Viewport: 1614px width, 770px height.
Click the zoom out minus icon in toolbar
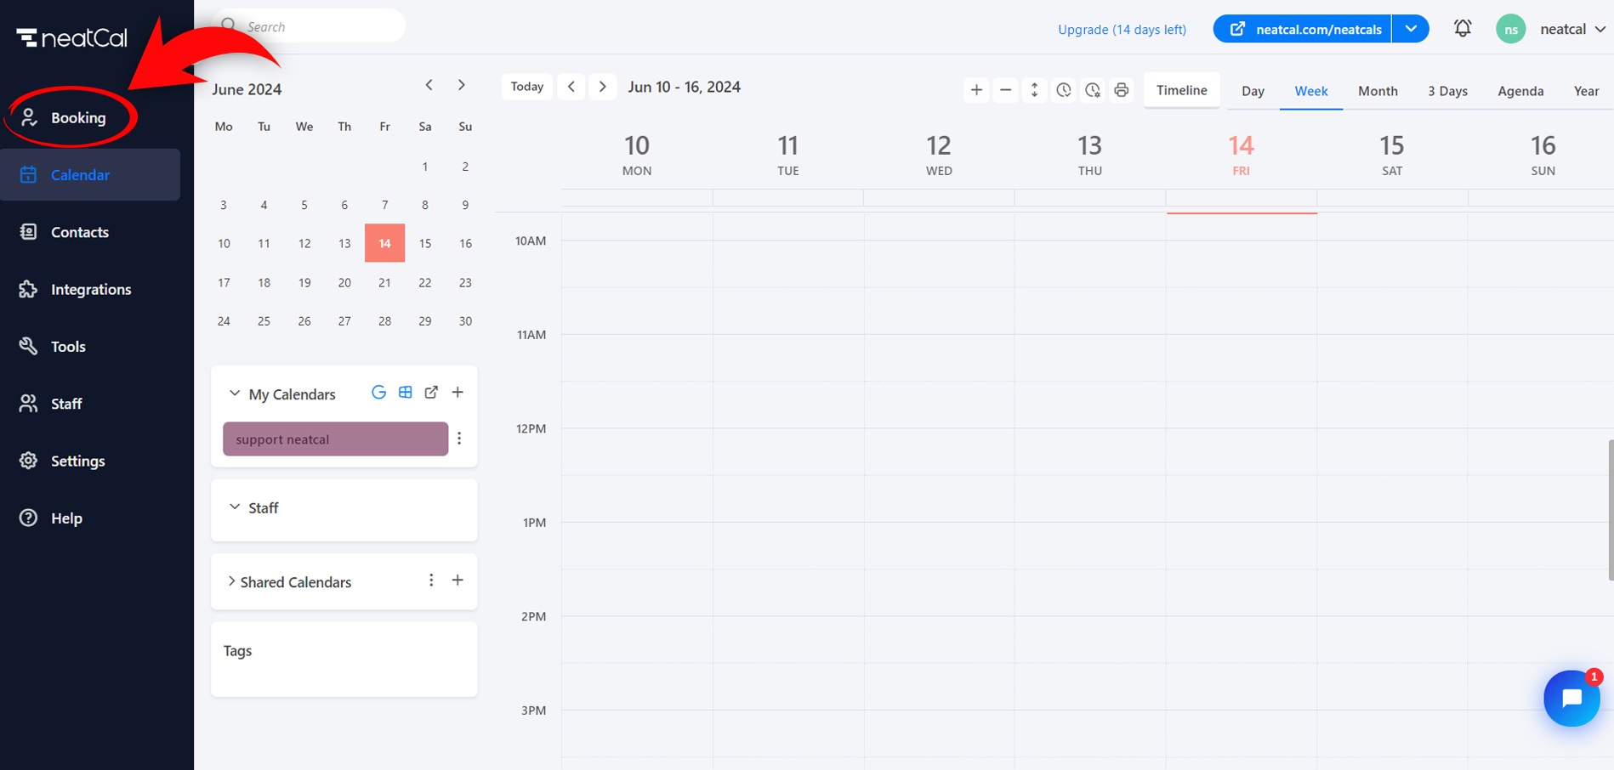(x=1005, y=90)
